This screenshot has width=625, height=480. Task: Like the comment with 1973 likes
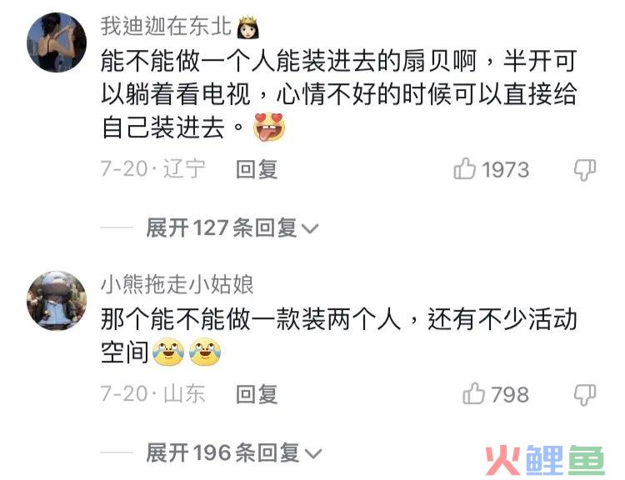tap(465, 168)
